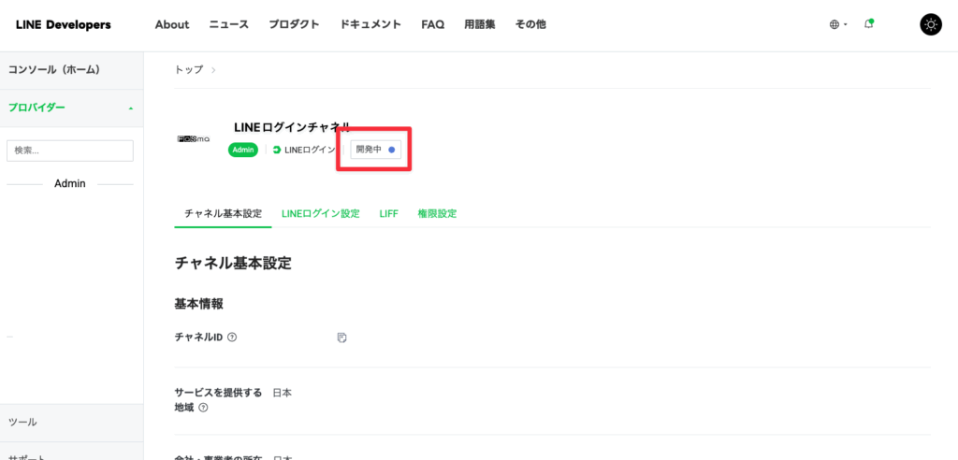Click help icon beside サービスを提供する地域
958x460 pixels.
(203, 408)
